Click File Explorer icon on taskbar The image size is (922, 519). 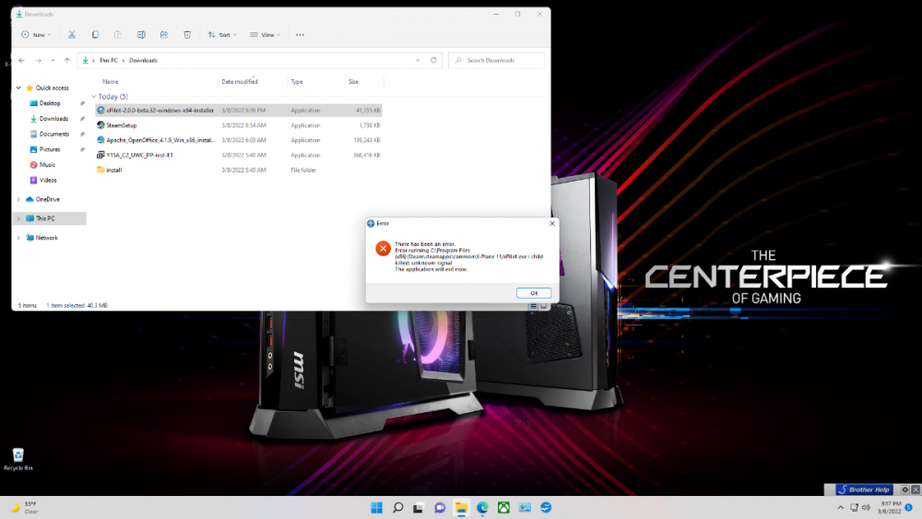(x=461, y=507)
